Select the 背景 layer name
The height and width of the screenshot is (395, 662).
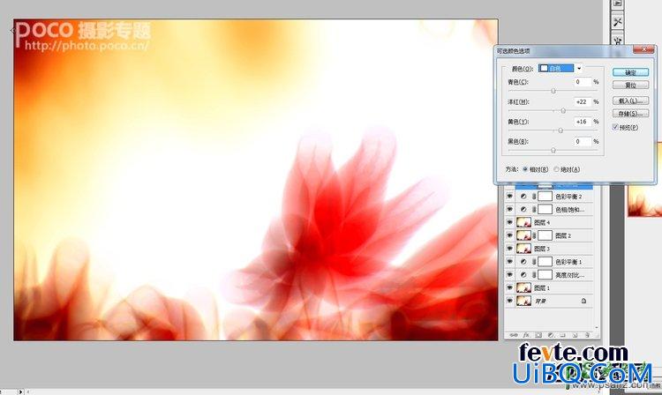click(540, 301)
